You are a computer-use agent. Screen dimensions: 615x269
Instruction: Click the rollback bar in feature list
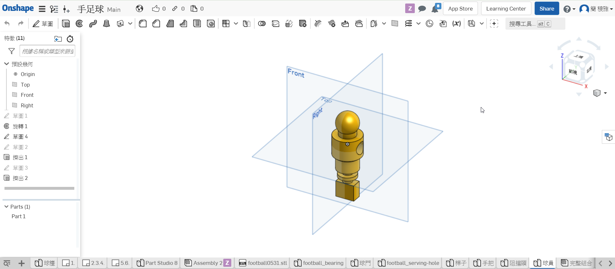(39, 188)
